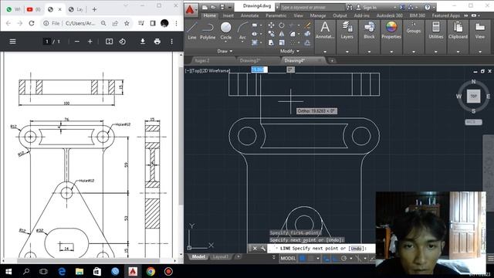
Task: Expand the Layers panel arrow
Action: [347, 52]
